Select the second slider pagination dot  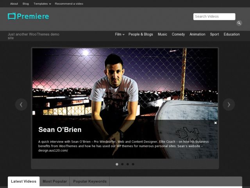tap(122, 164)
